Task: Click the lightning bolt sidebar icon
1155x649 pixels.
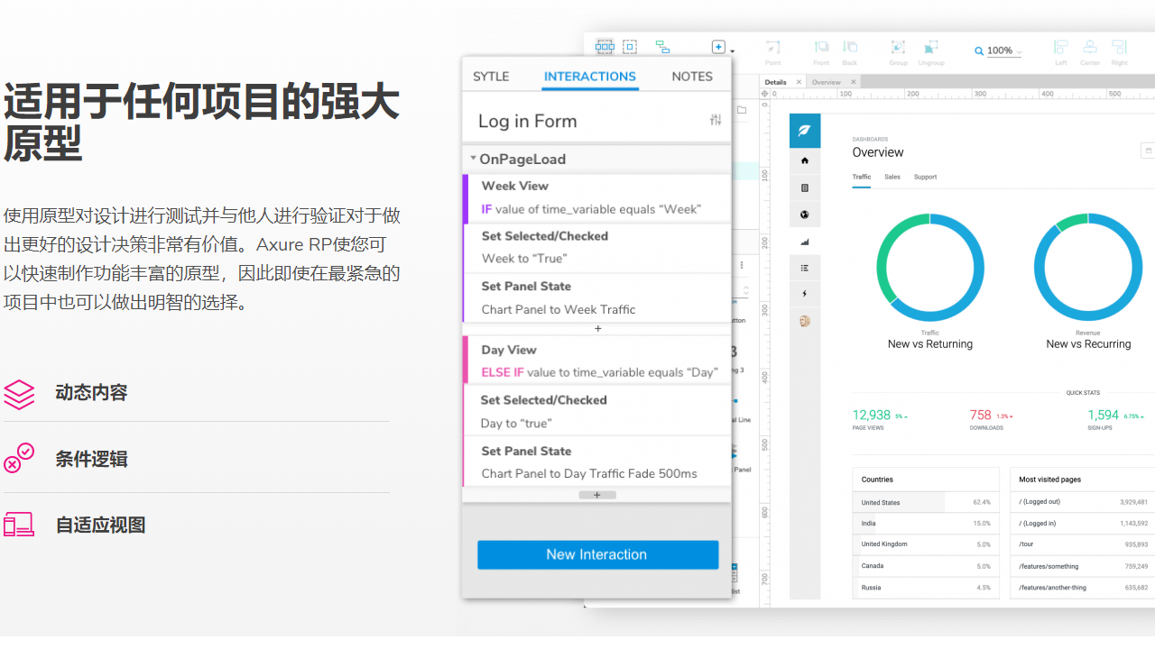Action: coord(805,293)
